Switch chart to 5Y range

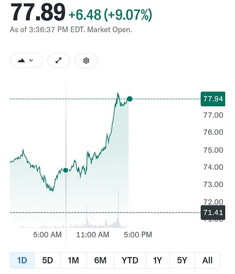[x=182, y=260]
